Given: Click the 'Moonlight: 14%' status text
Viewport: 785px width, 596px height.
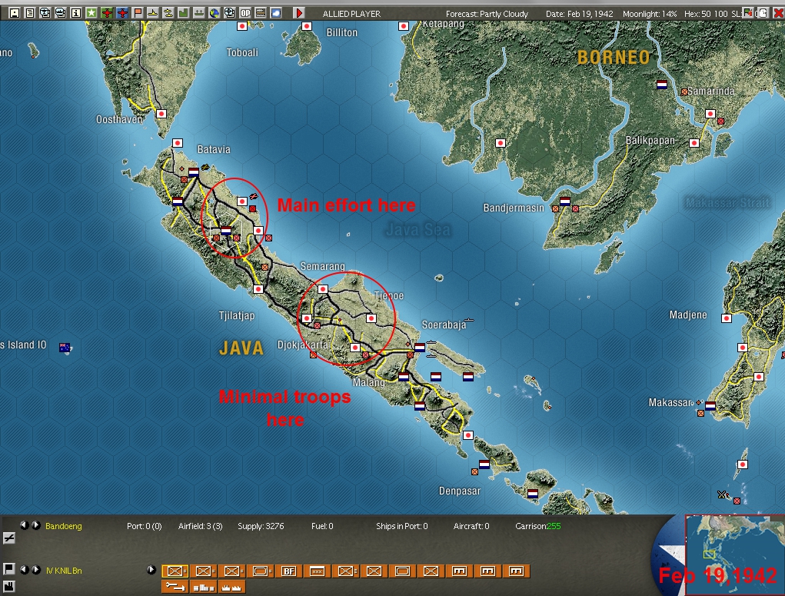Looking at the screenshot, I should (650, 14).
